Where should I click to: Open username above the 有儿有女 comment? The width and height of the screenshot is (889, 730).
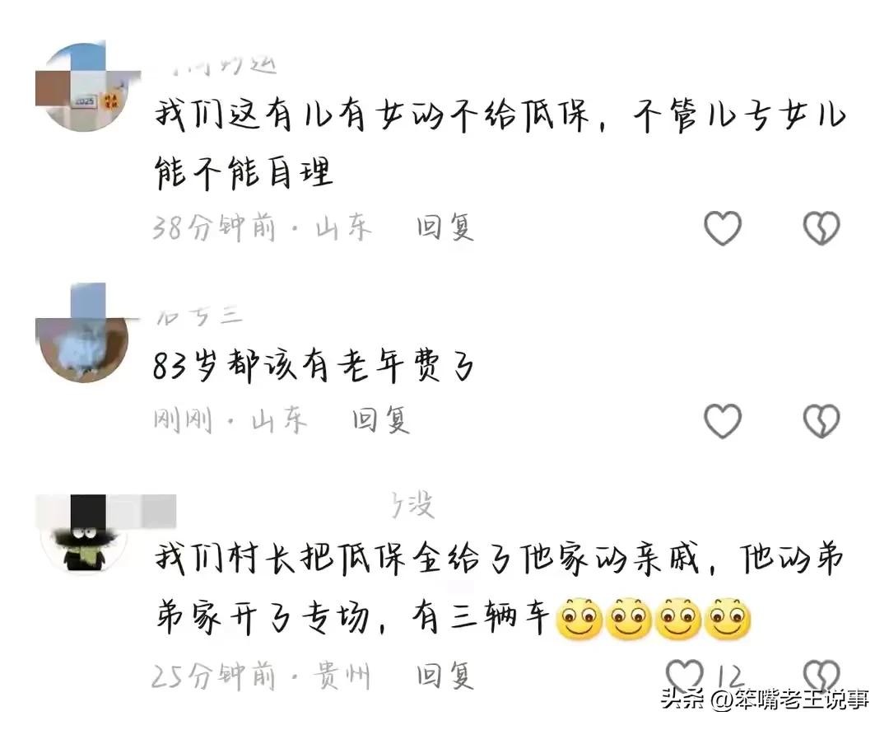[217, 65]
